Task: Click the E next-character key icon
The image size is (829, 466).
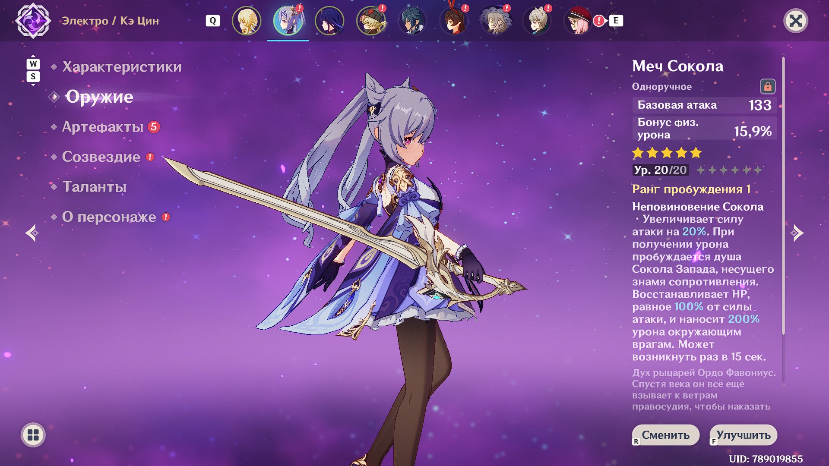Action: coord(616,20)
